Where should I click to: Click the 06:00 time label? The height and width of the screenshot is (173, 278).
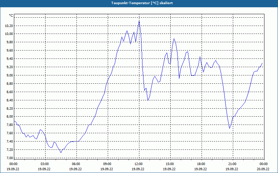pyautogui.click(x=76, y=164)
